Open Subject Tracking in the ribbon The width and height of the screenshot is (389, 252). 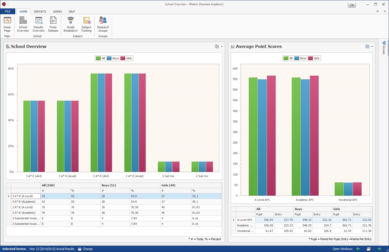[86, 24]
